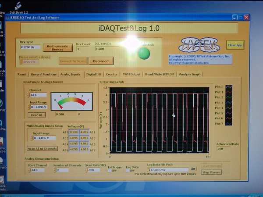Viewport: 263px width, 197px height.
Task: Click the Scan Rate (Hz) input field
Action: coord(93,170)
